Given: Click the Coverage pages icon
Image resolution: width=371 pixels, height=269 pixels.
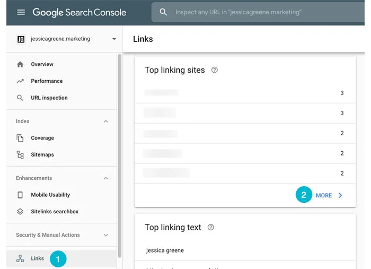Looking at the screenshot, I should [x=20, y=138].
